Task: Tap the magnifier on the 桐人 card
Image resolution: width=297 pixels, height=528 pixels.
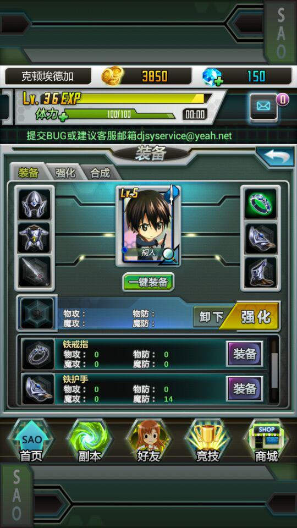Action: coord(170,255)
